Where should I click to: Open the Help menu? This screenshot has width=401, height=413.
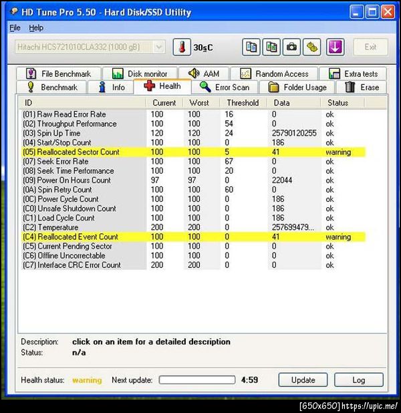[x=36, y=27]
